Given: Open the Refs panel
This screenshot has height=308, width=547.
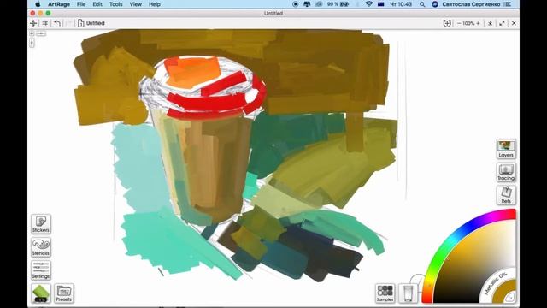Looking at the screenshot, I should (506, 195).
